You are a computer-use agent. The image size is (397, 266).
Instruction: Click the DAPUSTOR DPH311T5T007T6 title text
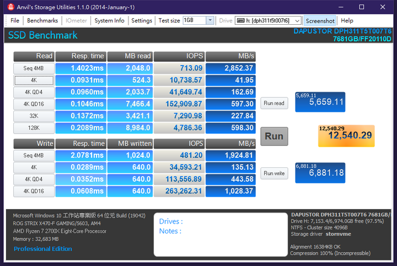(x=342, y=31)
